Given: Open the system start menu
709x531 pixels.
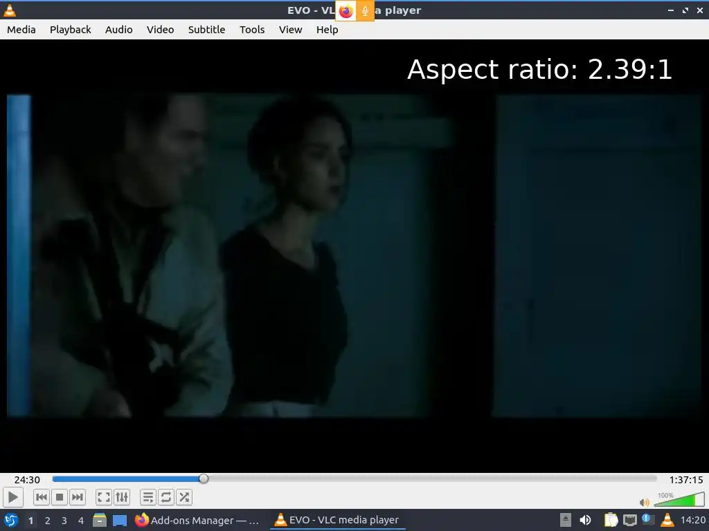Looking at the screenshot, I should click(11, 520).
